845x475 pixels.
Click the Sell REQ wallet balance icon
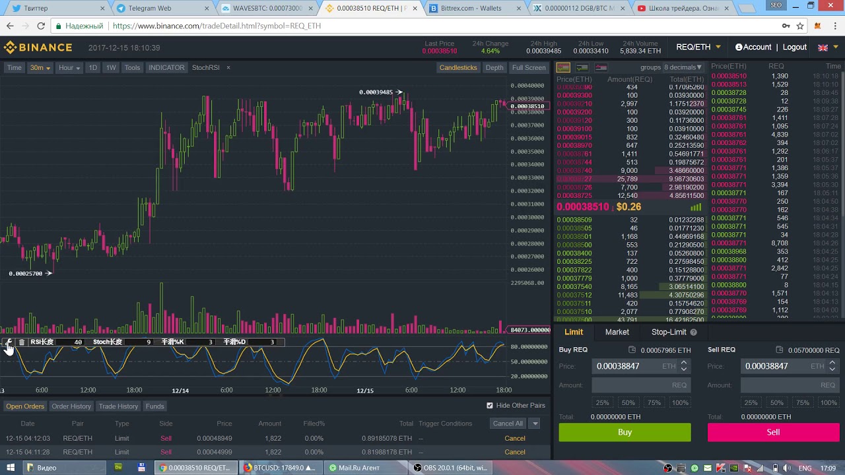779,350
